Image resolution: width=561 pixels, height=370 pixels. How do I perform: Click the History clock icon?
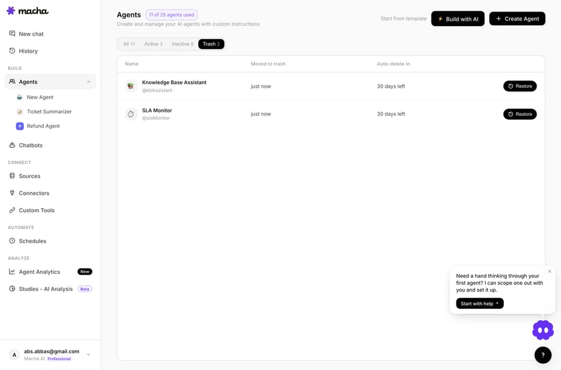tap(12, 50)
